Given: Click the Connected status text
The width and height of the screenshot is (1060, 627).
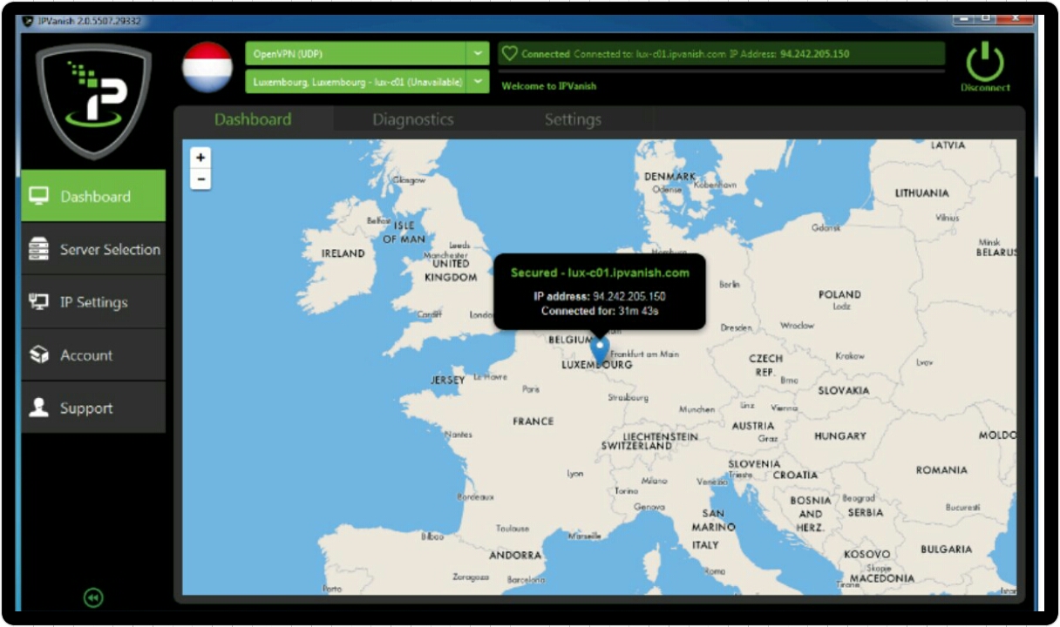Looking at the screenshot, I should (546, 54).
